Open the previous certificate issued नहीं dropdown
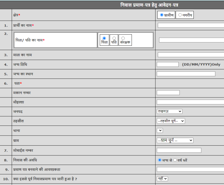This screenshot has width=224, height=185. [162, 179]
